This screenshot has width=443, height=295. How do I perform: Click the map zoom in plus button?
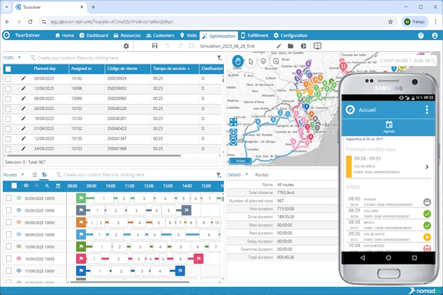click(233, 133)
